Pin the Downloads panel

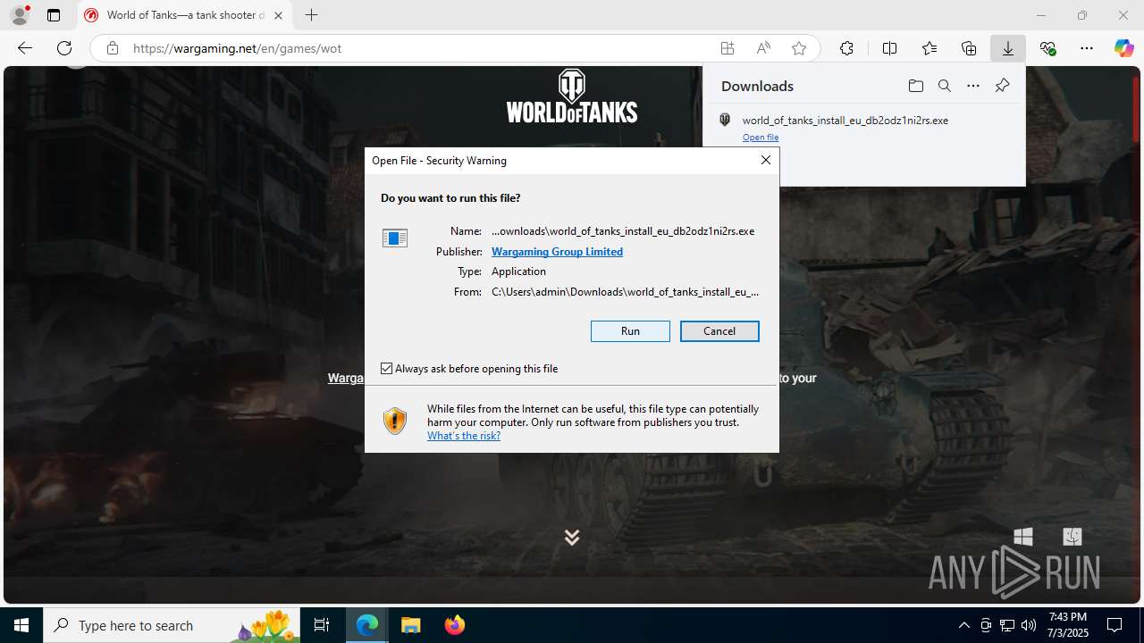(x=1002, y=86)
